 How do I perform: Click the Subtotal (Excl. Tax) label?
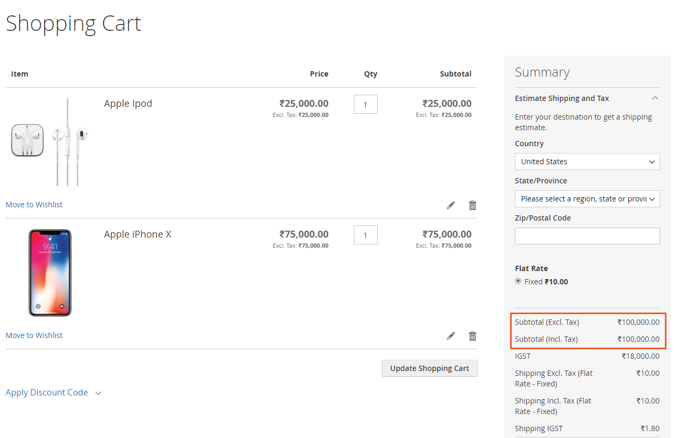coord(547,322)
